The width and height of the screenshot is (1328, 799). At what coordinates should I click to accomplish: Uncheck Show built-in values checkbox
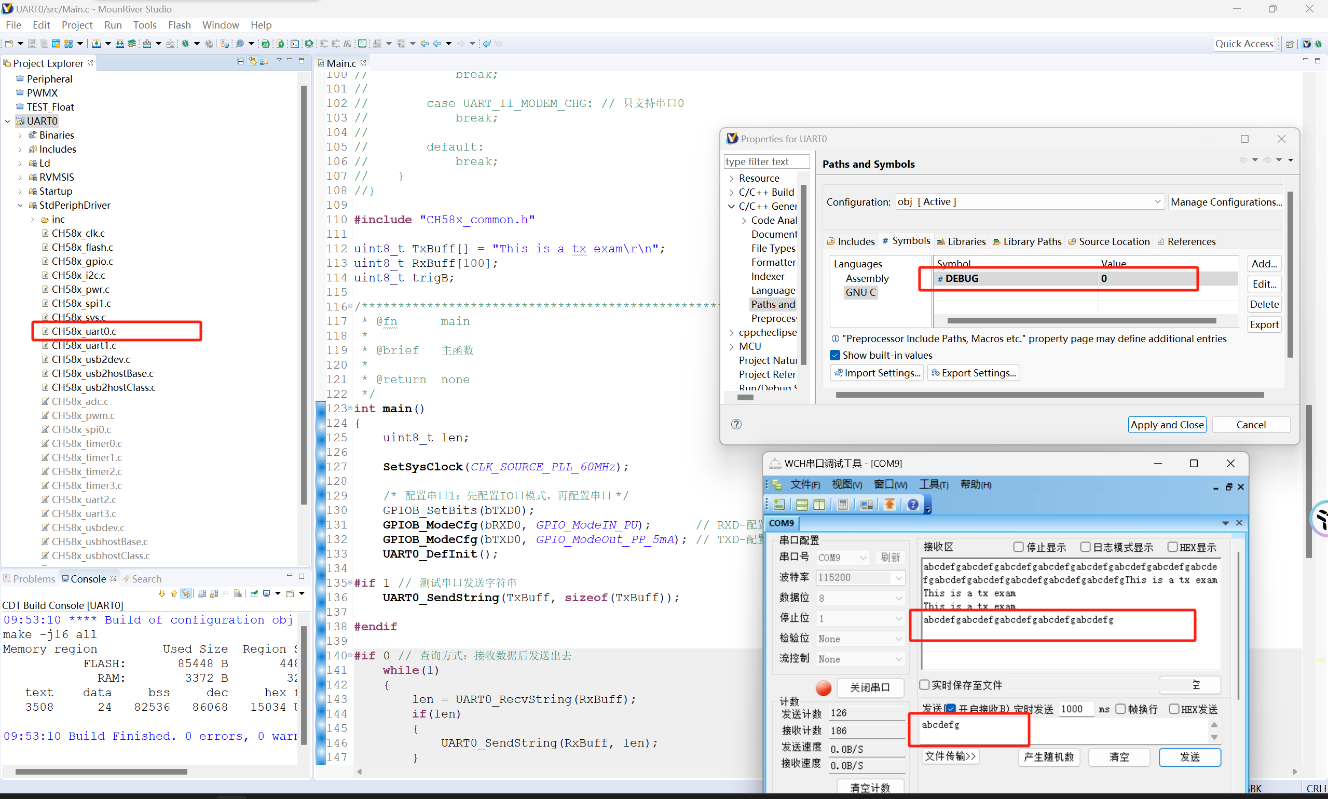[835, 355]
